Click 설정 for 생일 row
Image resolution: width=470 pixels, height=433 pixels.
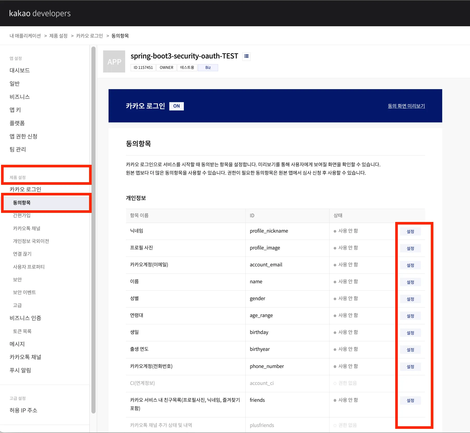pyautogui.click(x=410, y=333)
